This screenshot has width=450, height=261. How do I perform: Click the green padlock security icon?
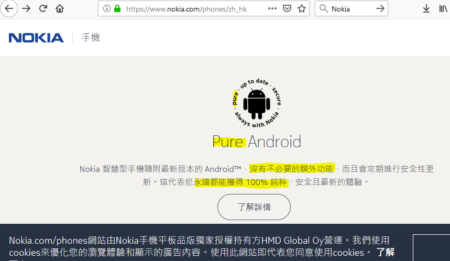tap(117, 8)
